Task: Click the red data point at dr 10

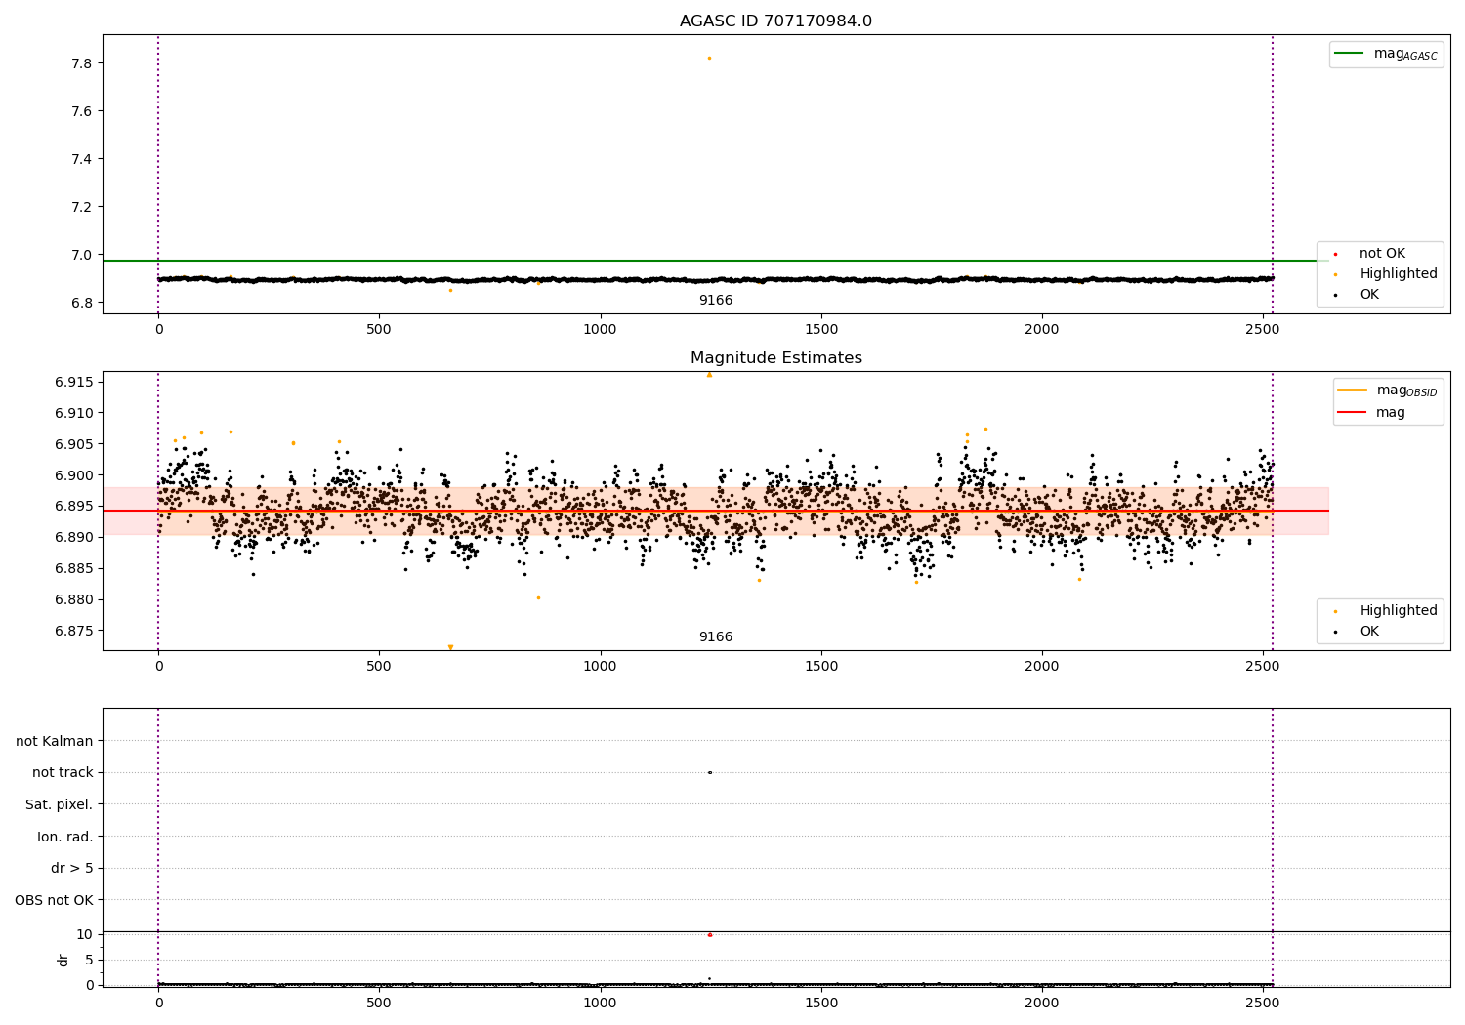Action: (x=710, y=934)
